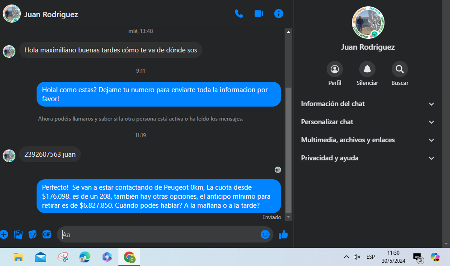Expand Privacidad y ayuda section
Screen dimensions: 450x266
coord(367,158)
